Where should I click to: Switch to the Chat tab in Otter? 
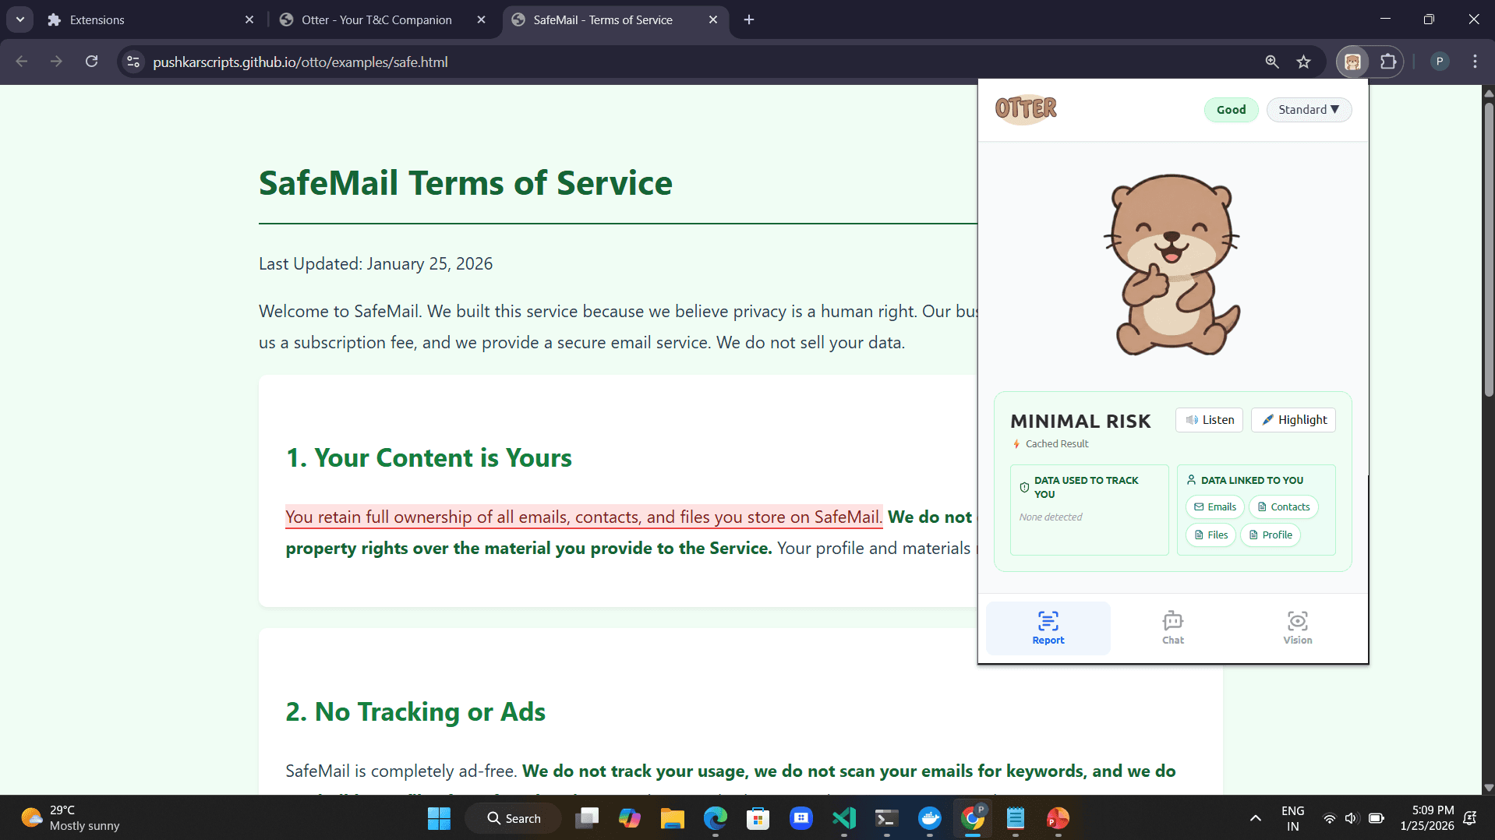(x=1172, y=628)
